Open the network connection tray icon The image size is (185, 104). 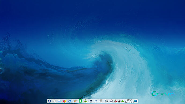(x=119, y=101)
